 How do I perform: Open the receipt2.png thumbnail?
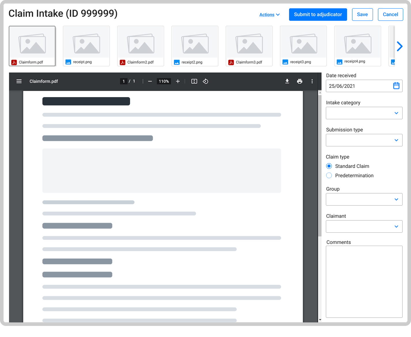pyautogui.click(x=195, y=46)
